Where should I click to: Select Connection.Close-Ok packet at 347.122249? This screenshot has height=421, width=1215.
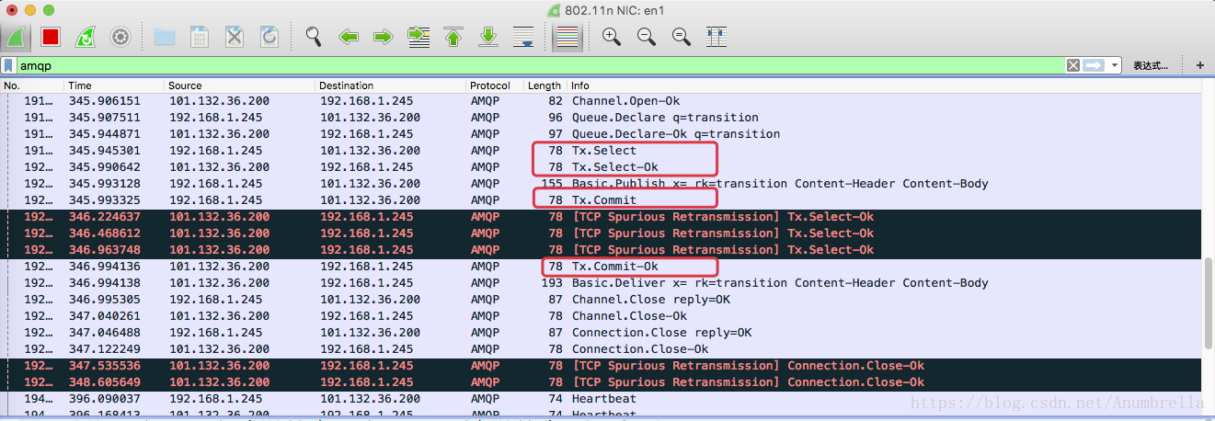601,349
